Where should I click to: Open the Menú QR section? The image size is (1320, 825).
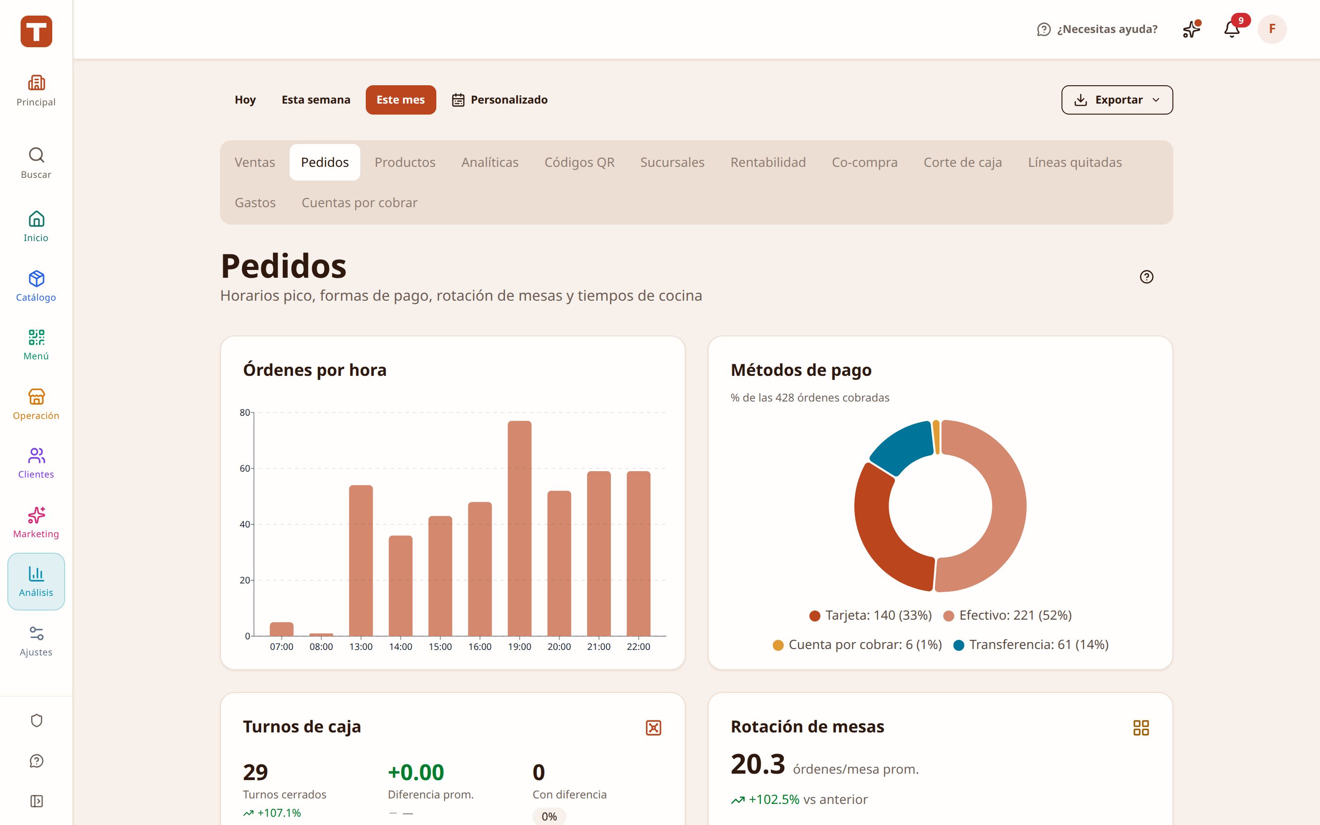coord(36,345)
